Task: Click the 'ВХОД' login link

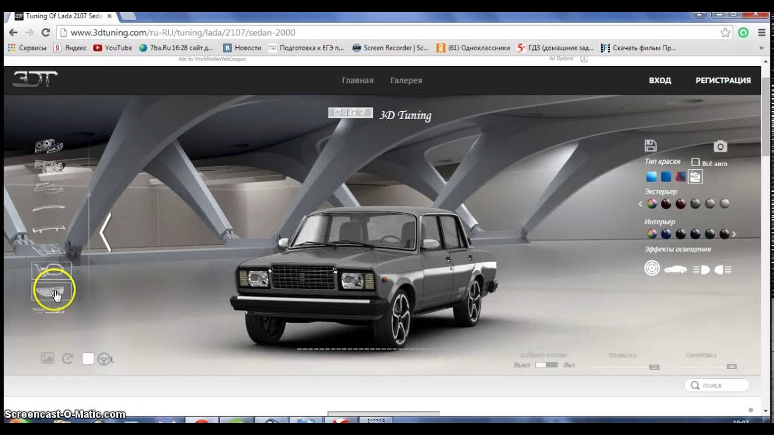Action: coord(660,80)
